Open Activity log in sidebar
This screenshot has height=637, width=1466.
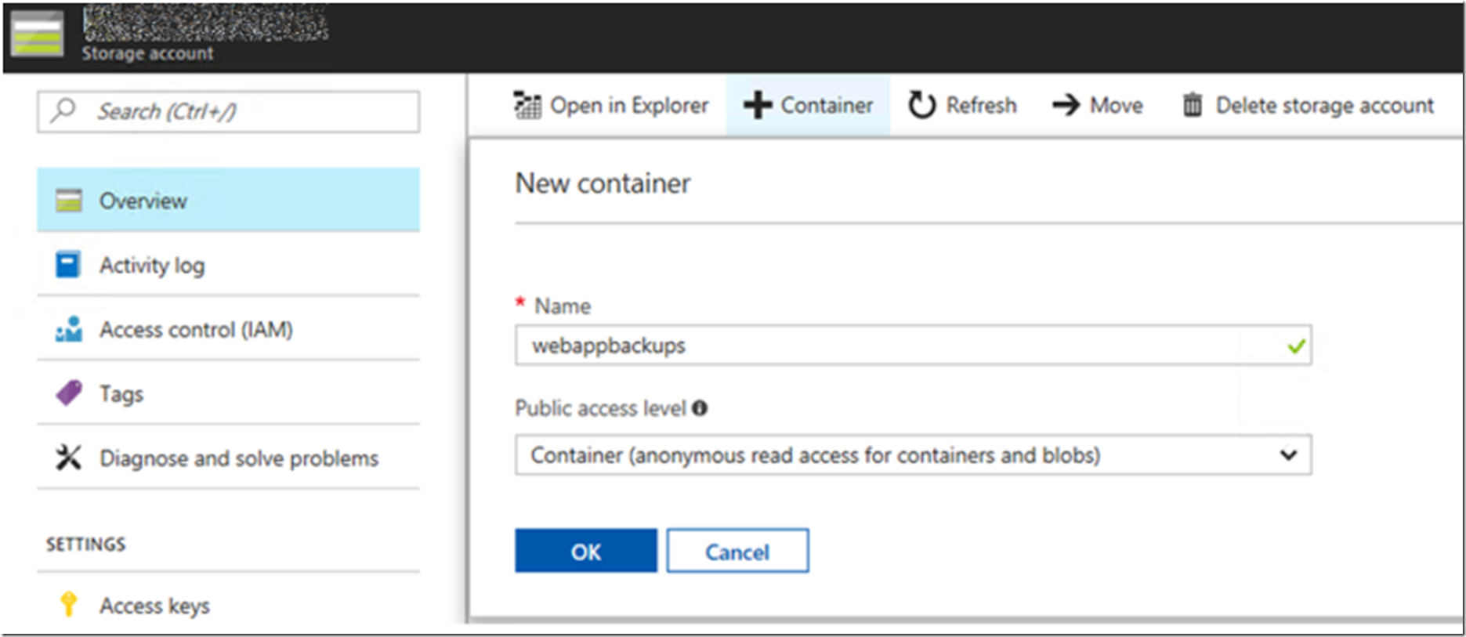point(228,265)
